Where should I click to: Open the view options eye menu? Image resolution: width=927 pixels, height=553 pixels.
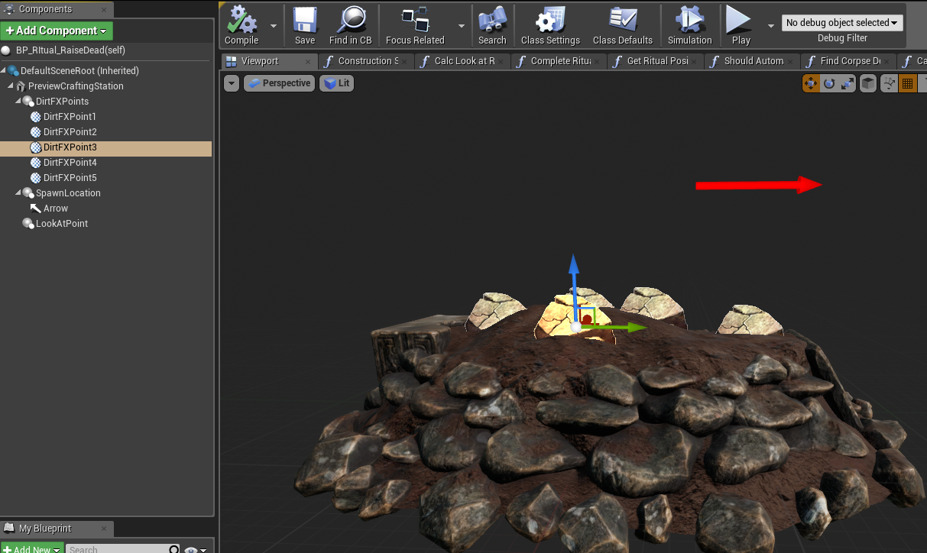[194, 549]
